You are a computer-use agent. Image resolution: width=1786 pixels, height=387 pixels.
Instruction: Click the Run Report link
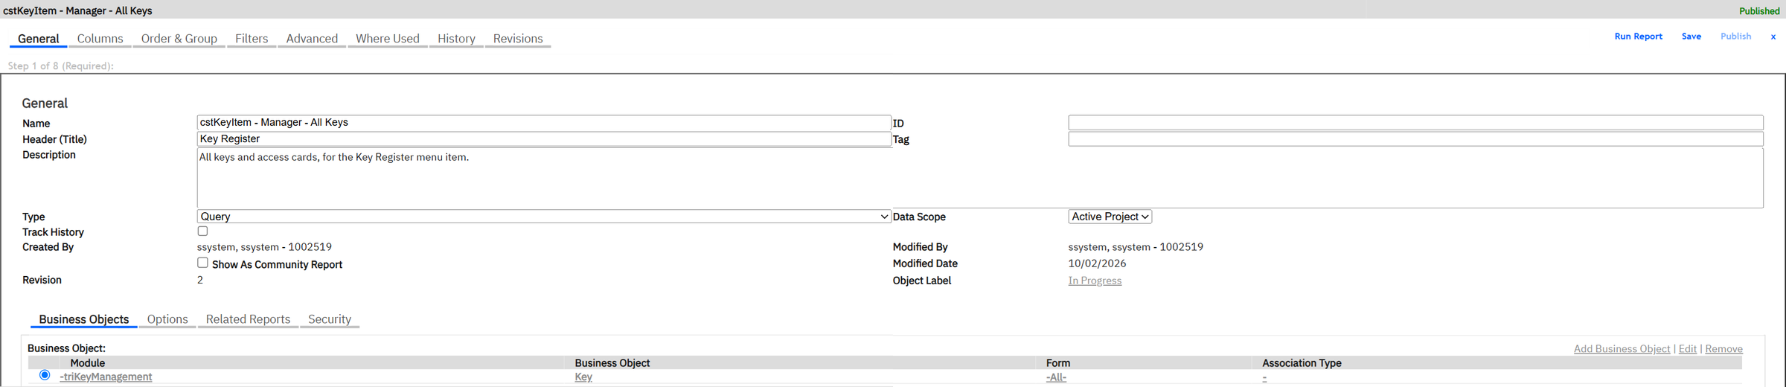click(1638, 36)
